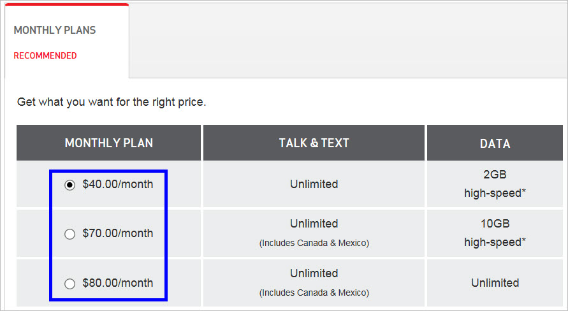568x311 pixels.
Task: Click the DATA column header
Action: pos(495,143)
